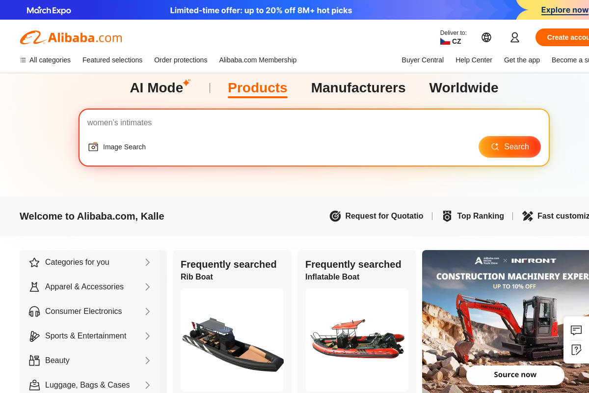Open the All categories menu

pos(45,60)
